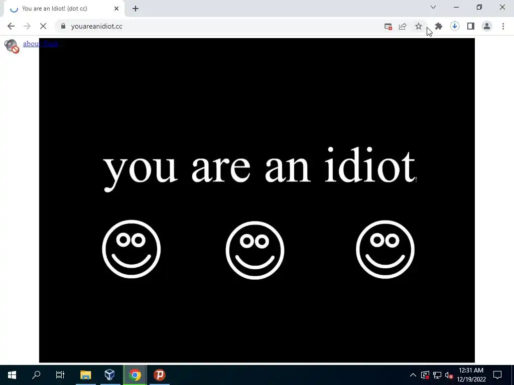
Task: Open a new tab
Action: pos(136,9)
